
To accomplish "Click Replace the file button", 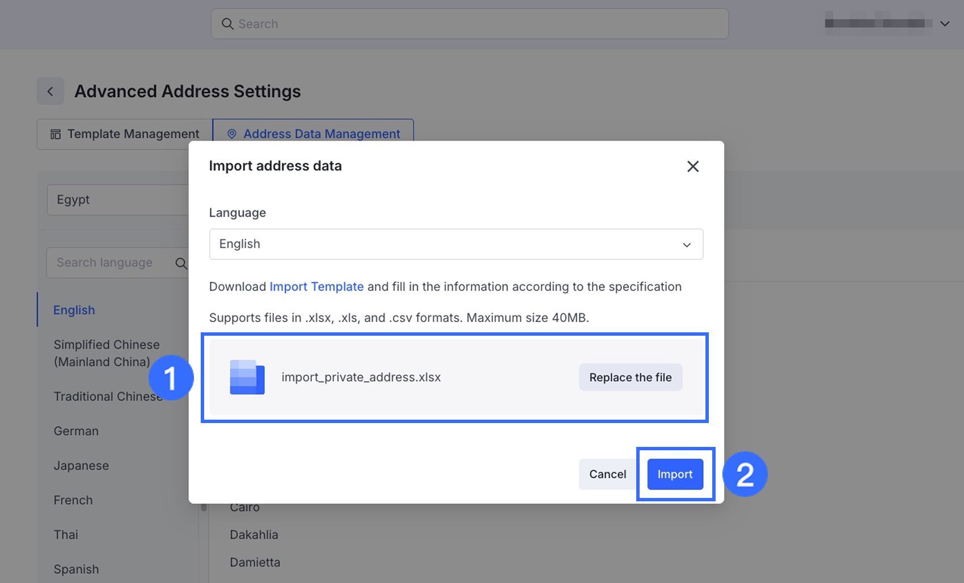I will pos(630,378).
